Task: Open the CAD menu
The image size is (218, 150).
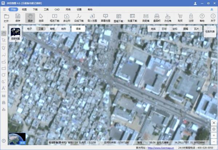Action: tap(57, 9)
